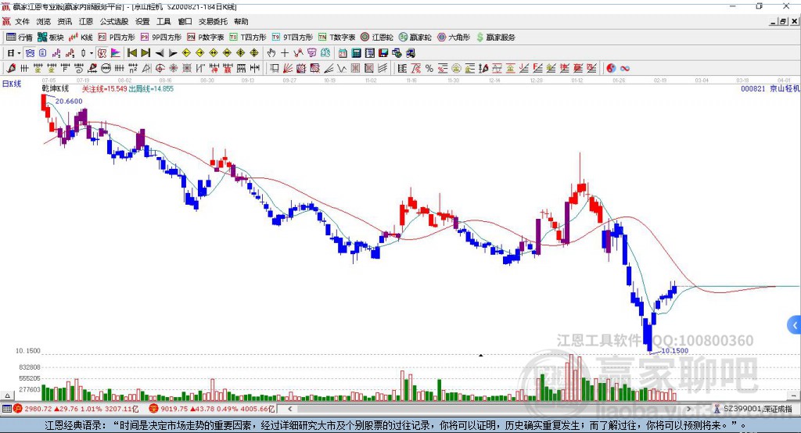This screenshot has height=433, width=801.
Task: Select the Gann fan lines tool
Action: [288, 68]
